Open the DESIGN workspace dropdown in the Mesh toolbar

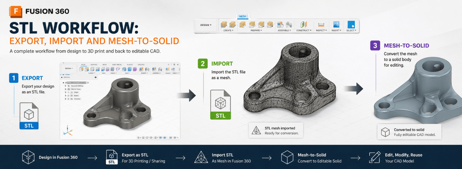click(206, 25)
